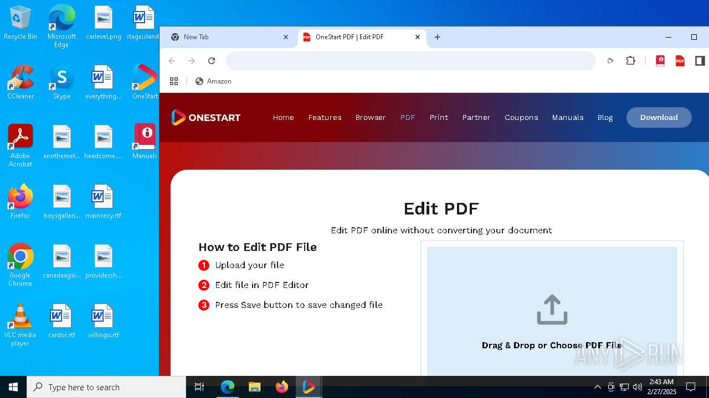Open Browser in site navigation
709x398 pixels.
(371, 117)
